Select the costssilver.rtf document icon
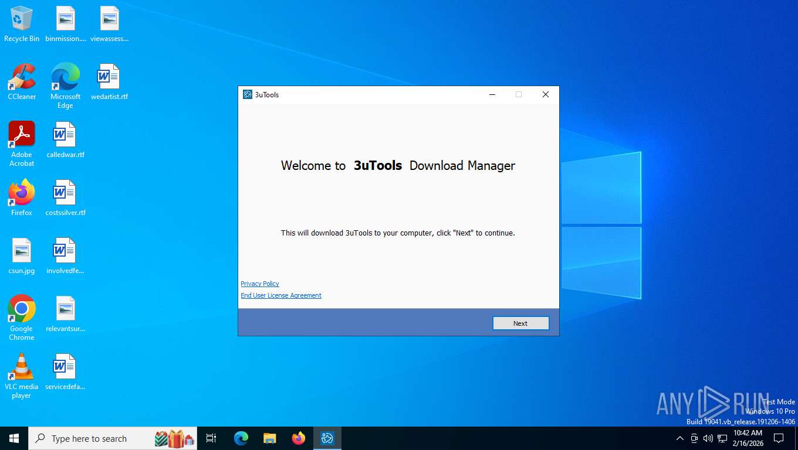The width and height of the screenshot is (798, 450). [66, 198]
